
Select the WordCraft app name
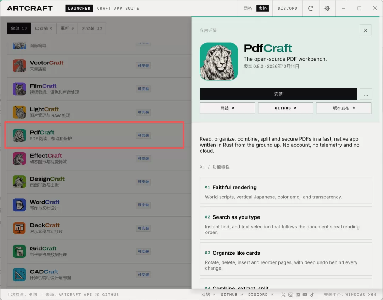click(x=45, y=202)
